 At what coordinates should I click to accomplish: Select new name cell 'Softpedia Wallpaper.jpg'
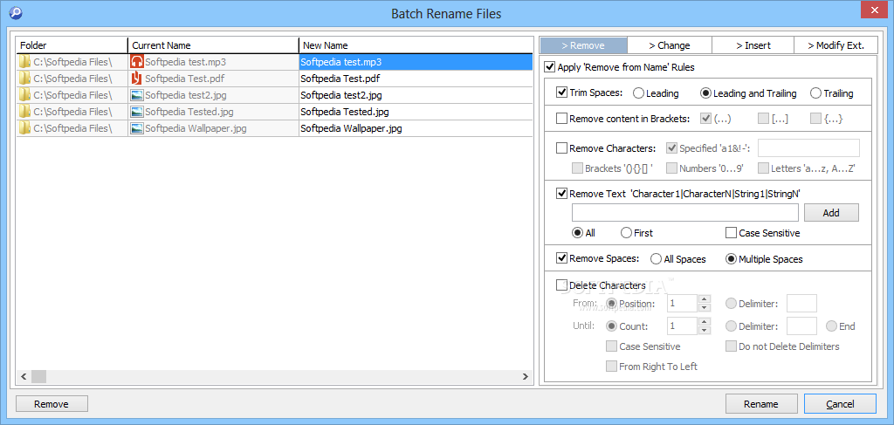point(416,128)
